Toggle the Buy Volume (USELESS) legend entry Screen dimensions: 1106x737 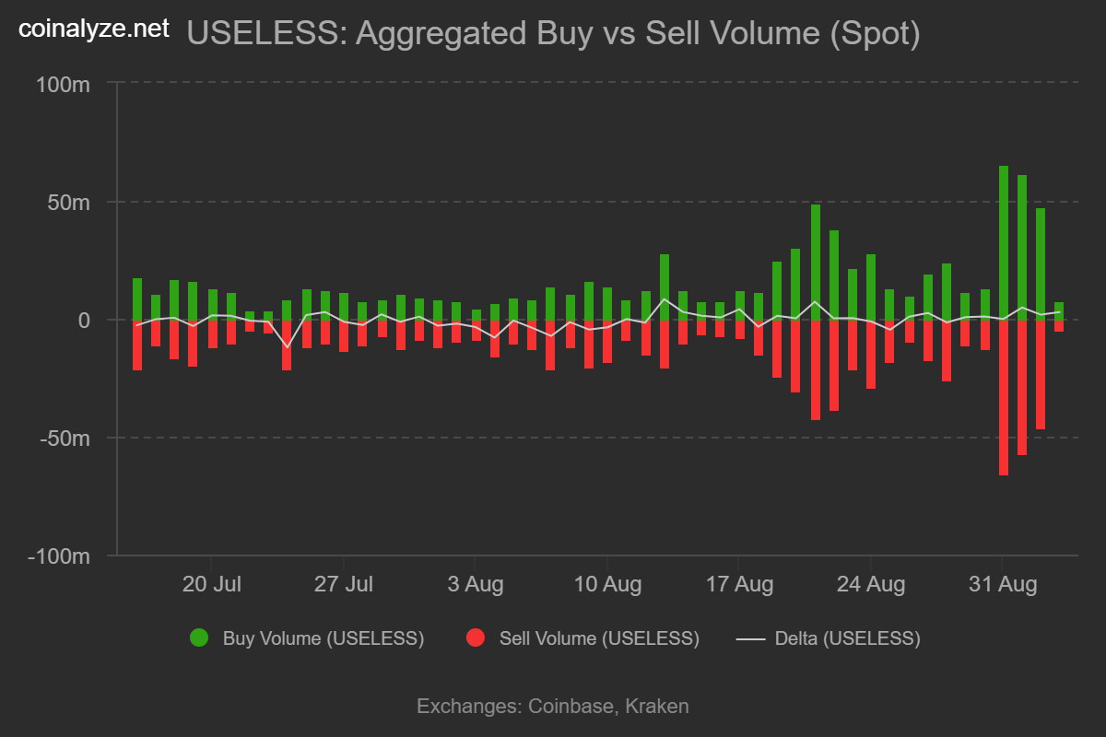tap(306, 638)
